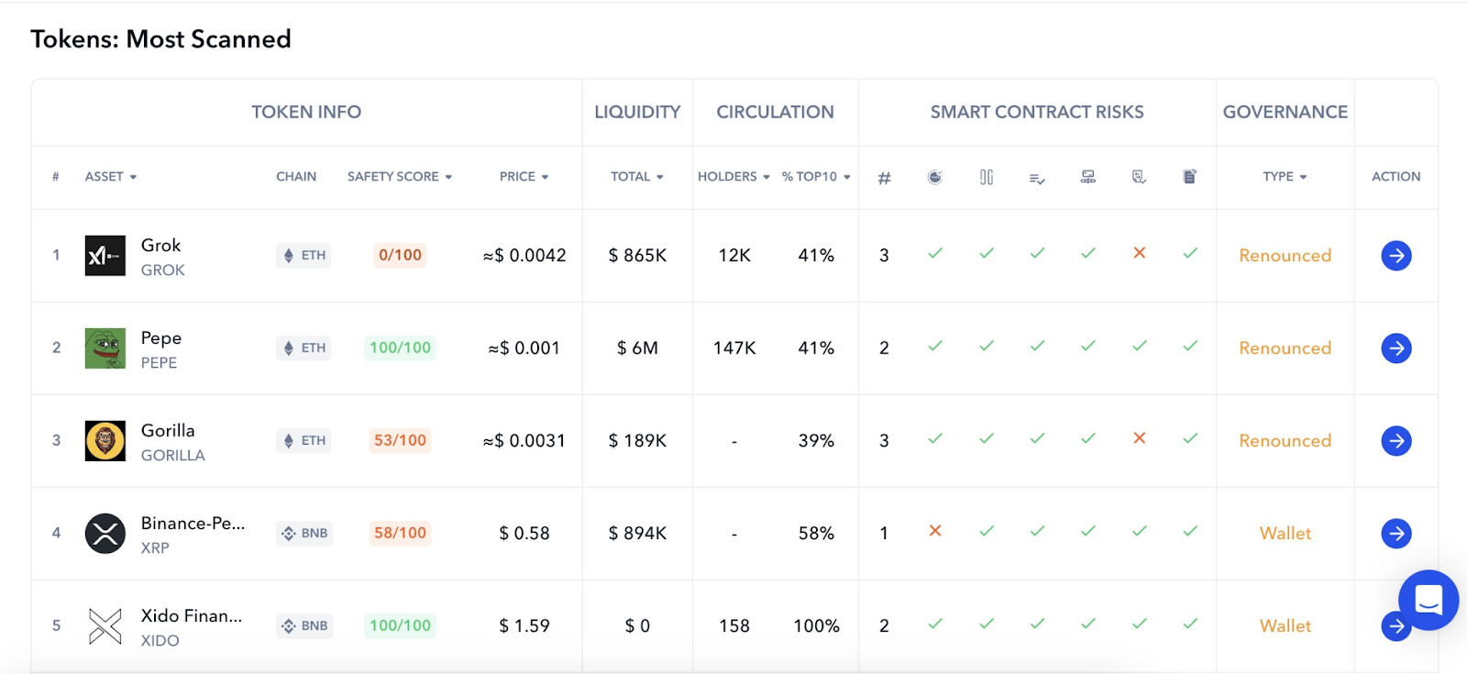Click the red X in Gorilla row
Image resolution: width=1467 pixels, height=674 pixels.
tap(1140, 438)
